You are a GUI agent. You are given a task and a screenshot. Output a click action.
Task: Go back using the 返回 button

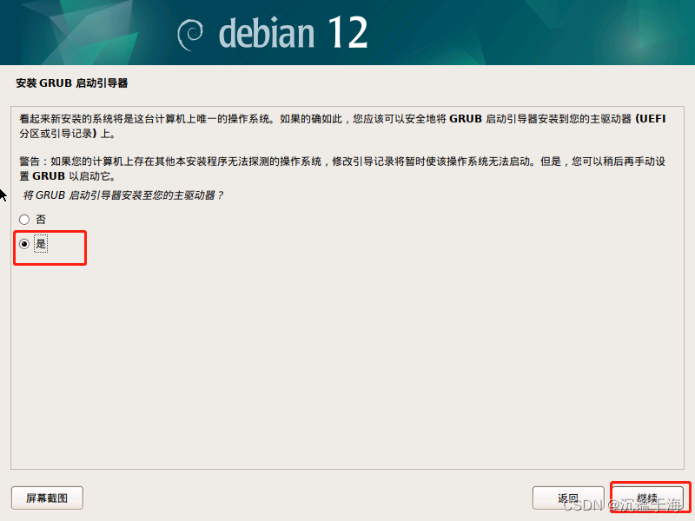click(568, 498)
